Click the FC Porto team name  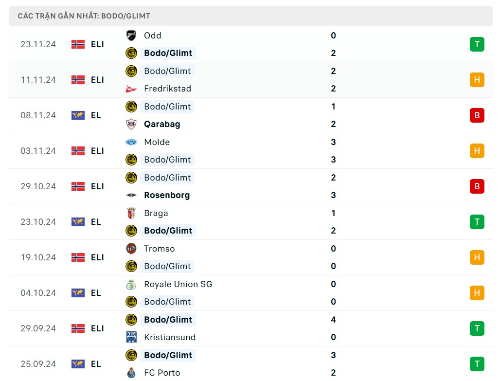pyautogui.click(x=161, y=373)
